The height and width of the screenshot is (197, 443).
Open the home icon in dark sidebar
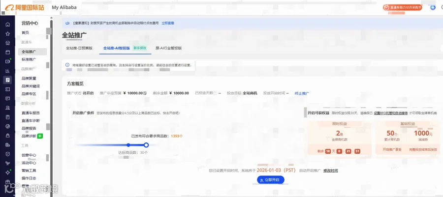point(7,24)
